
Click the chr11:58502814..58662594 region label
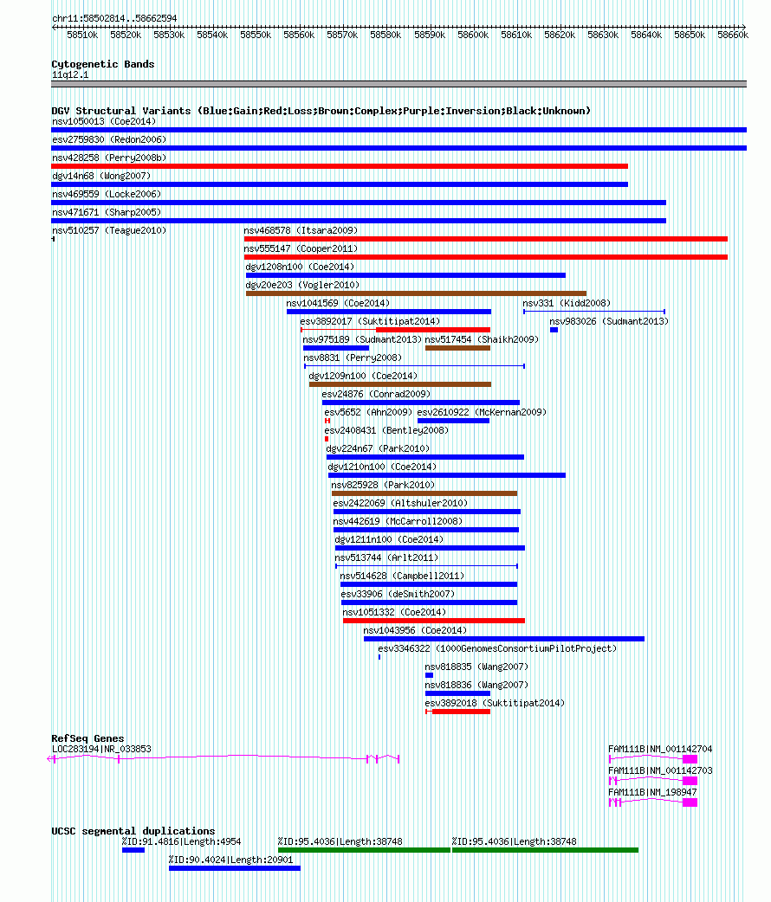pyautogui.click(x=114, y=18)
